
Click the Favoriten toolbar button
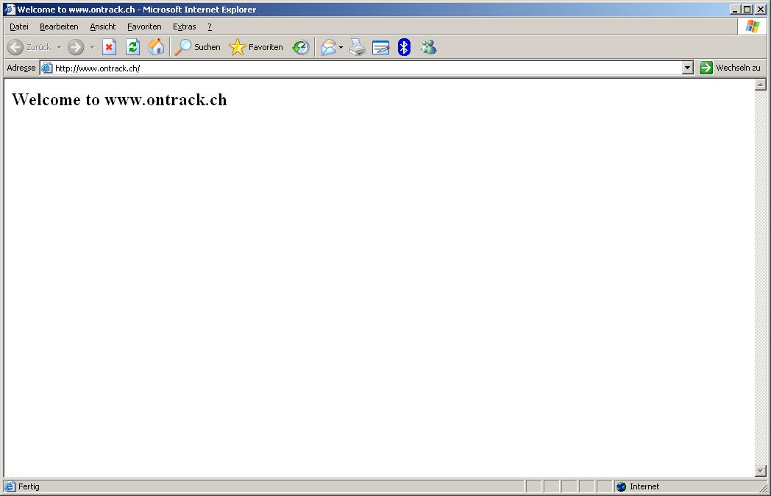click(x=256, y=47)
